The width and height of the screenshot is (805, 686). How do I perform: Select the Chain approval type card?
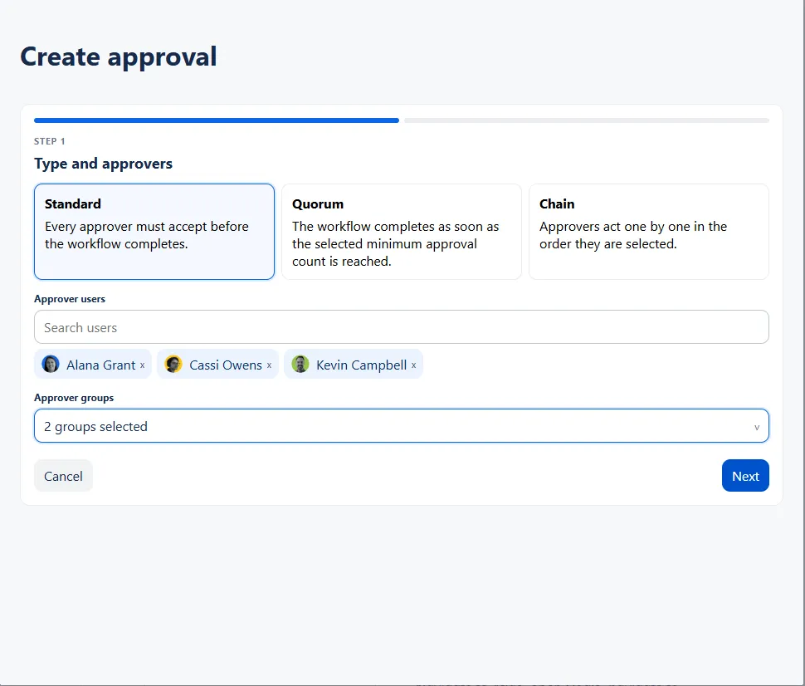point(649,232)
